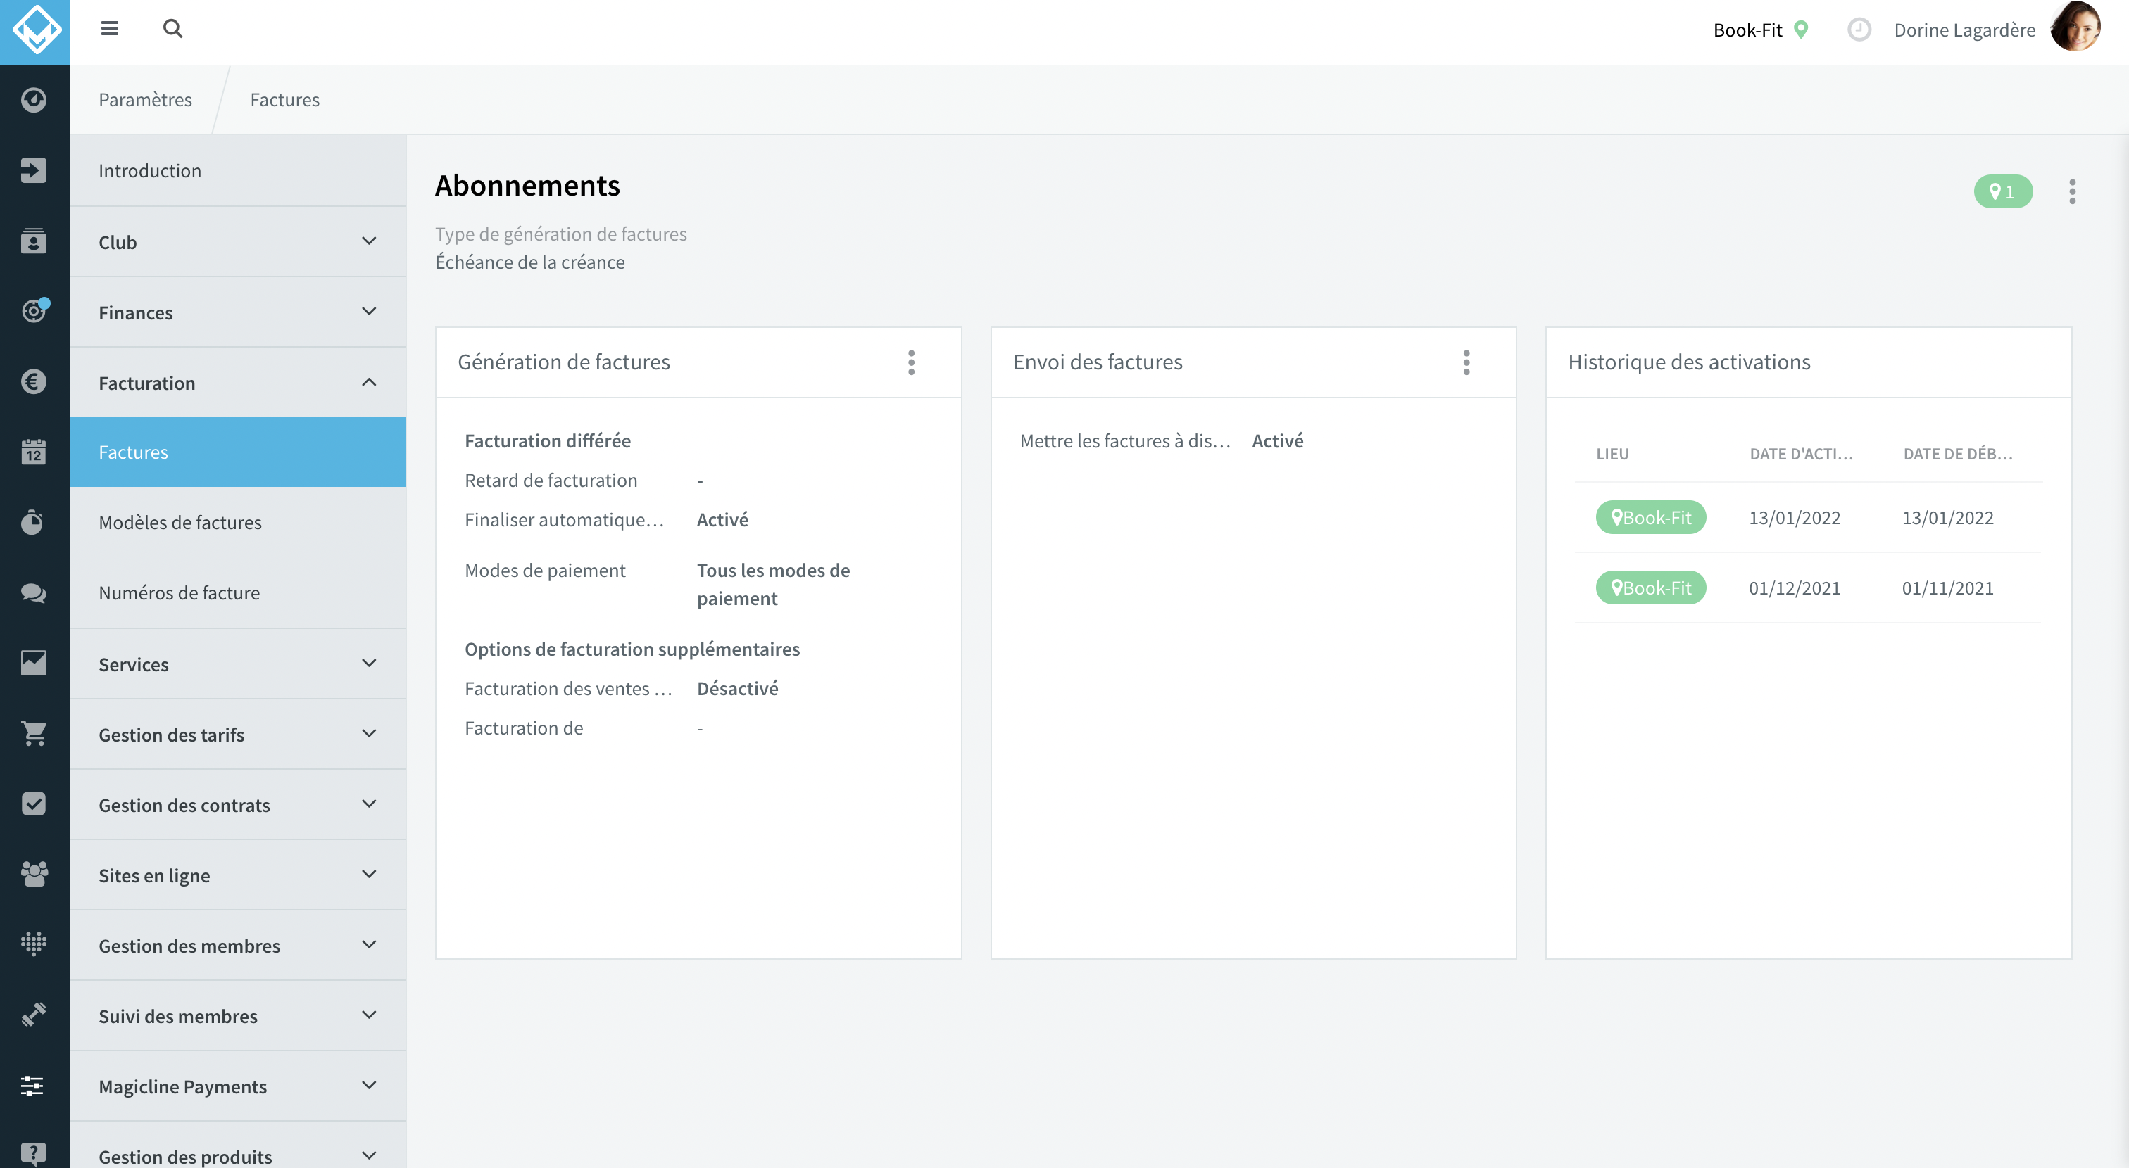Click Book-Fit tag dated 01/12/2021
Viewport: 2129px width, 1168px height.
[x=1650, y=588]
